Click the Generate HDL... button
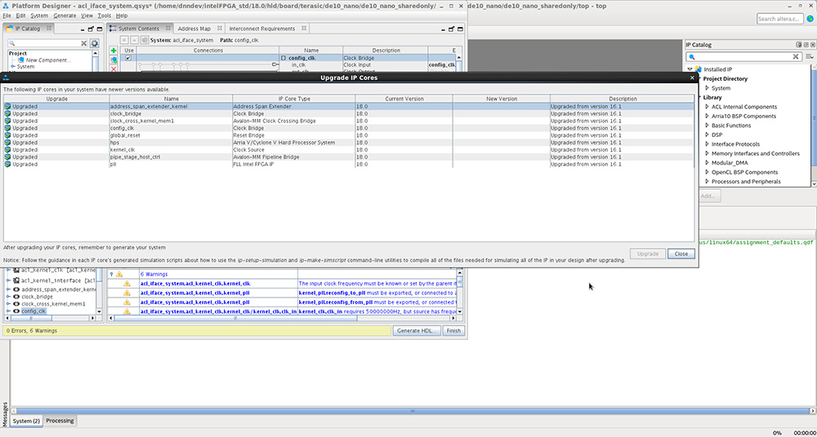Screen dimensions: 817x437 click(x=417, y=331)
